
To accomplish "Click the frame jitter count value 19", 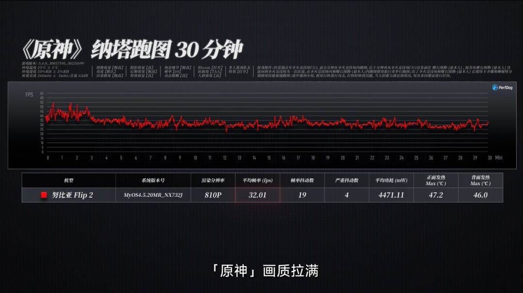I will (302, 195).
